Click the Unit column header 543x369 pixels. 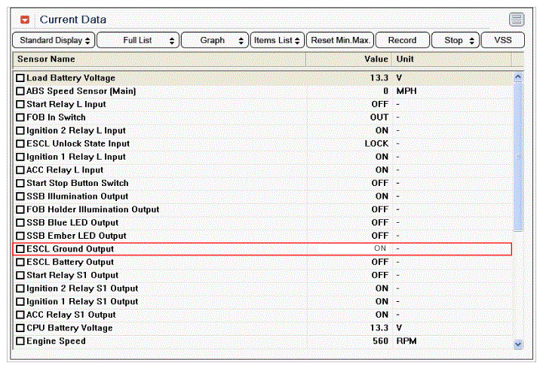(452, 59)
